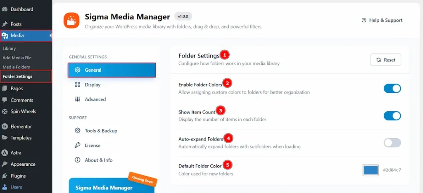Screen dimensions: 423x193
Task: Click the Enable Folder Colors label
Action: (x=200, y=85)
